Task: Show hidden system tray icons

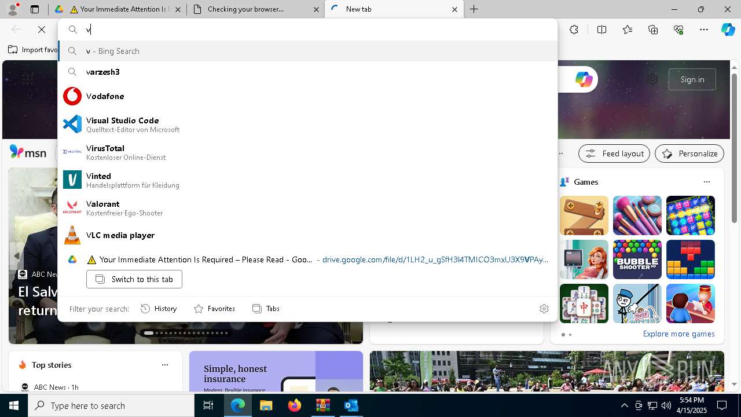Action: (x=624, y=405)
